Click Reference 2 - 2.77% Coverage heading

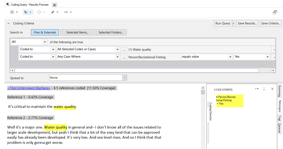[x=30, y=118]
